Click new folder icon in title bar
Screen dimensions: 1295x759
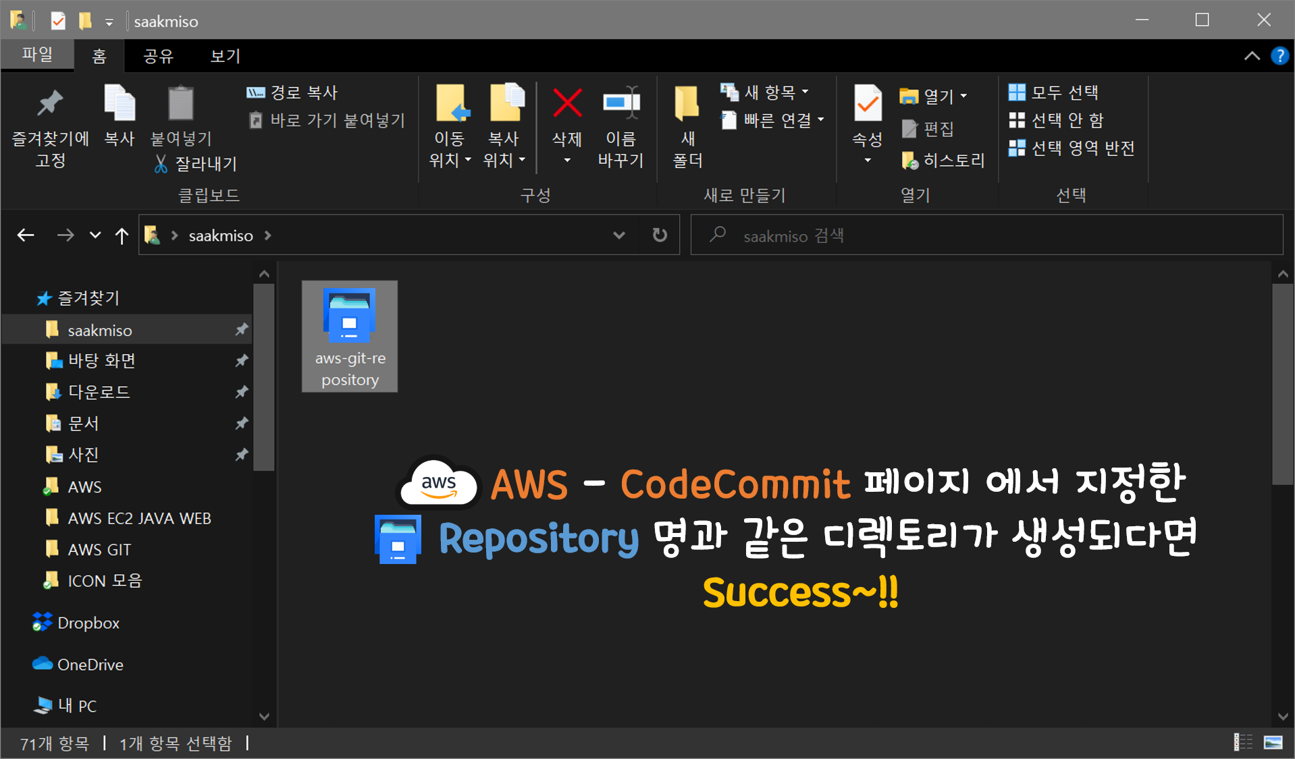pyautogui.click(x=85, y=21)
